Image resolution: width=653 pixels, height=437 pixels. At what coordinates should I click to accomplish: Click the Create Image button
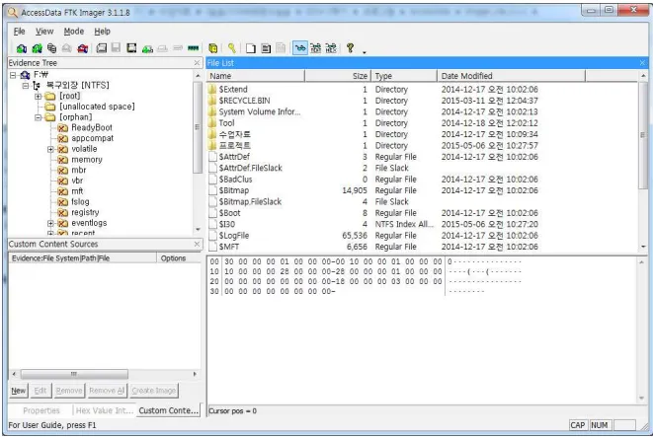click(x=154, y=391)
